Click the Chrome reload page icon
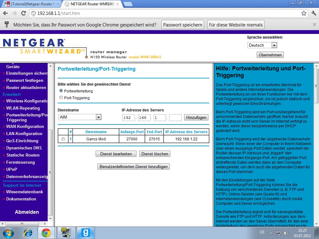319x239 pixels. coord(23,13)
